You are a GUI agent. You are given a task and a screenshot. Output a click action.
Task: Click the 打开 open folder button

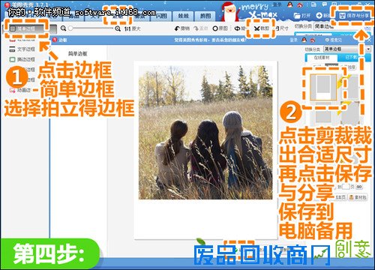click(301, 16)
